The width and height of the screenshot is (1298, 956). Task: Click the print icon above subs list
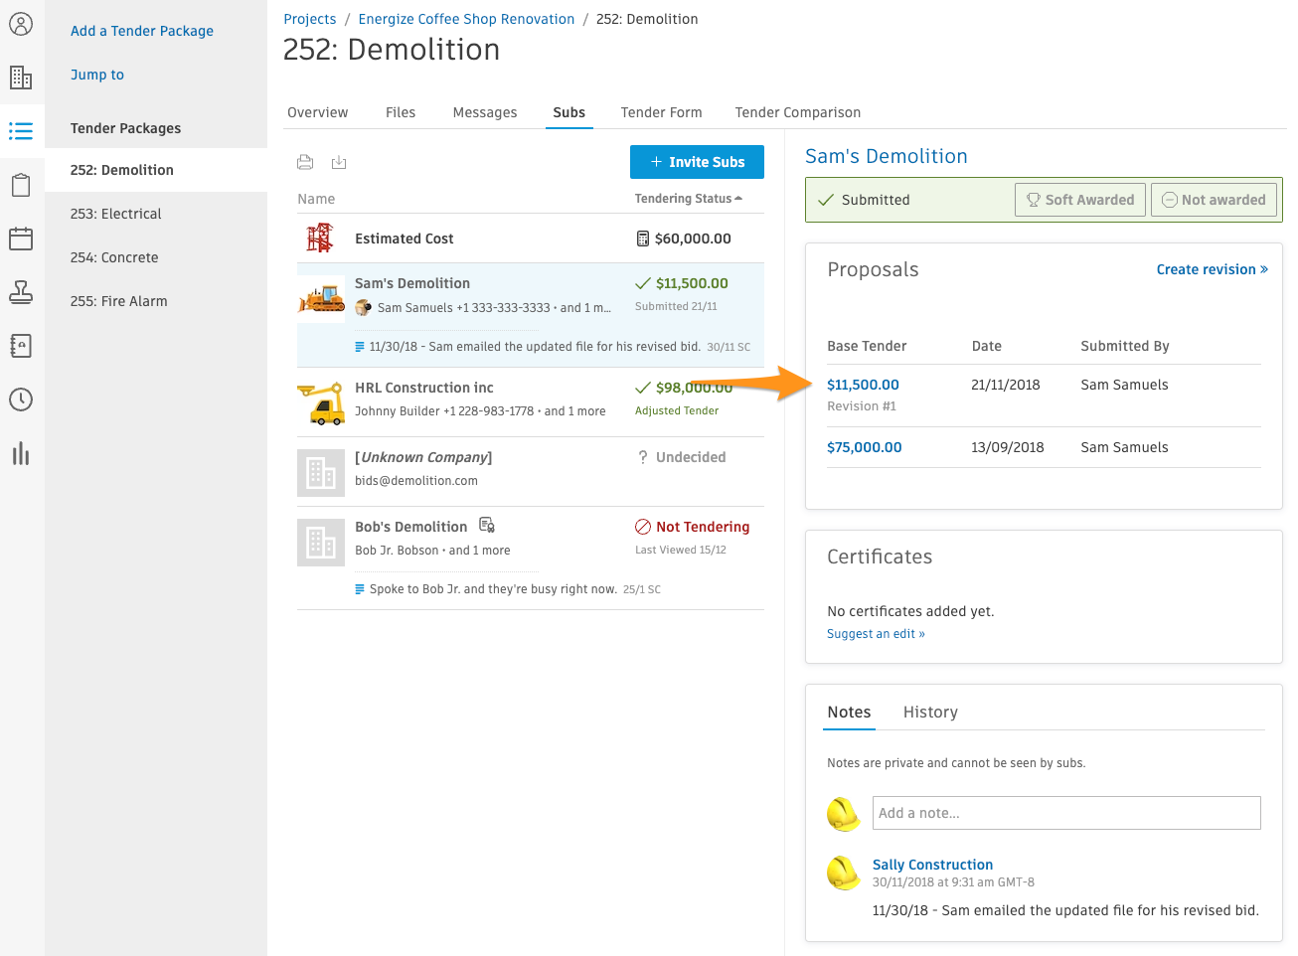pos(305,162)
